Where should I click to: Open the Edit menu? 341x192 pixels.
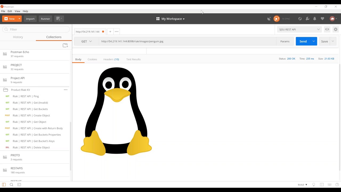10,11
